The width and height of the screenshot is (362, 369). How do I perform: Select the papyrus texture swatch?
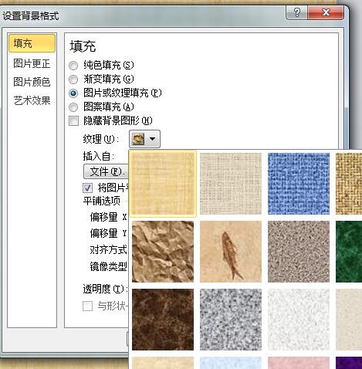(163, 184)
